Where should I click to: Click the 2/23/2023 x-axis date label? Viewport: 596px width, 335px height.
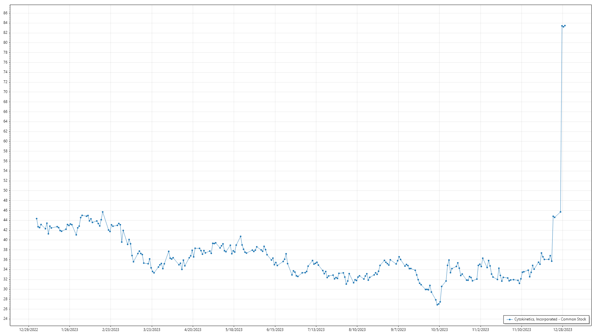point(111,330)
